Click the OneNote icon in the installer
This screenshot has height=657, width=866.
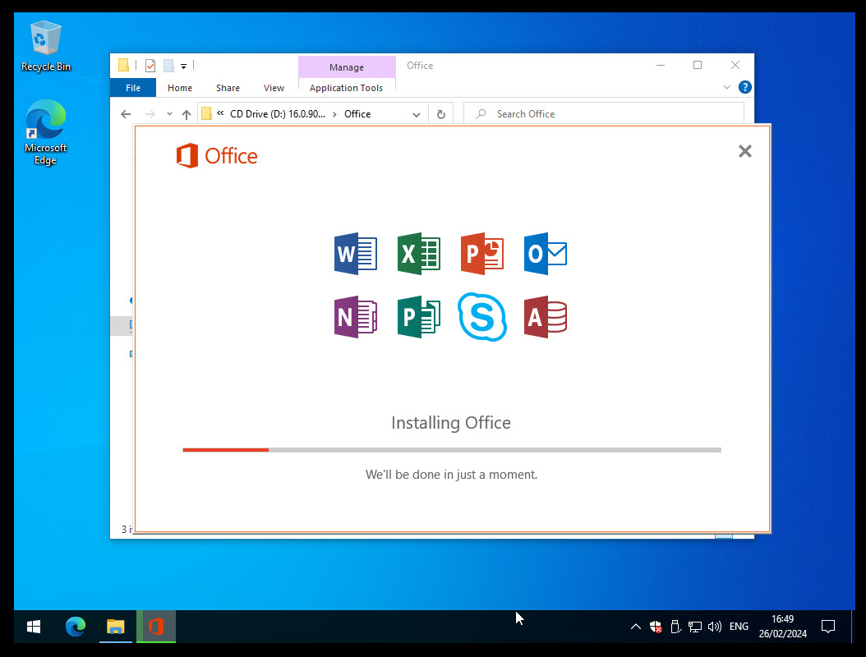[x=356, y=317]
